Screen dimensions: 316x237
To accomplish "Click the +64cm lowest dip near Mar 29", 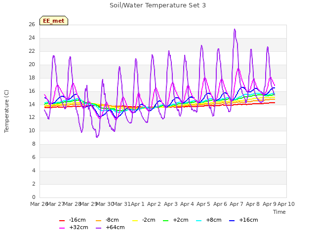I will tap(97, 137).
